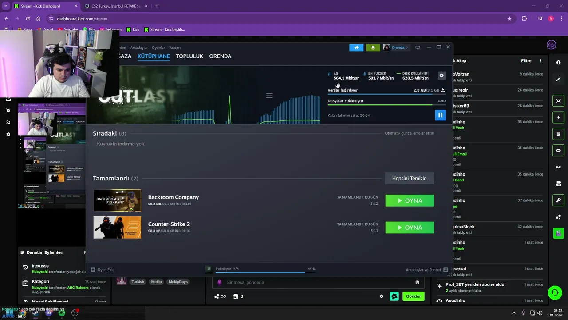Expand the browser tab search chevron
Screen dimensions: 568x320
coord(6,6)
